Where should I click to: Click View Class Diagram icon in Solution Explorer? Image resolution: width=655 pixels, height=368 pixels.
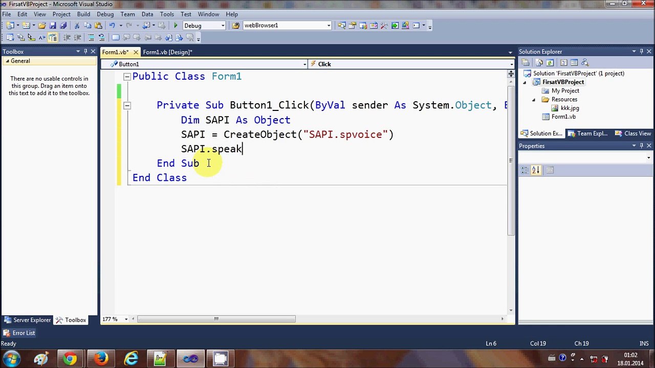point(585,62)
